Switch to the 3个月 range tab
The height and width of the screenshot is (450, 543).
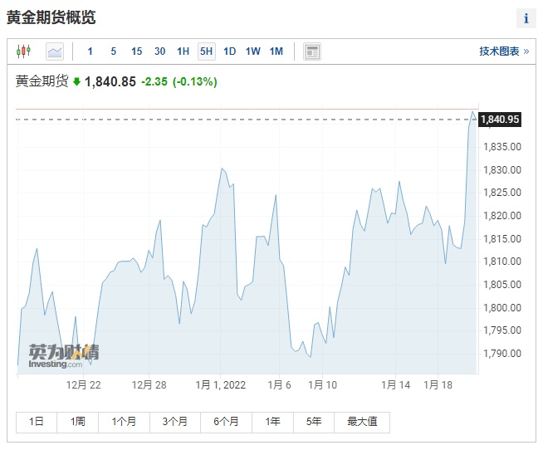pos(175,422)
